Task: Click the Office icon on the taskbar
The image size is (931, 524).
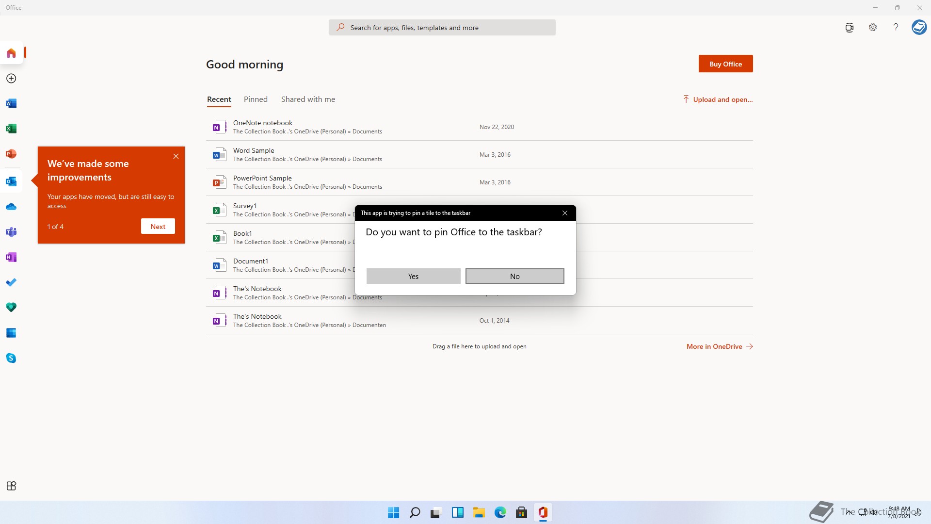Action: pyautogui.click(x=543, y=512)
